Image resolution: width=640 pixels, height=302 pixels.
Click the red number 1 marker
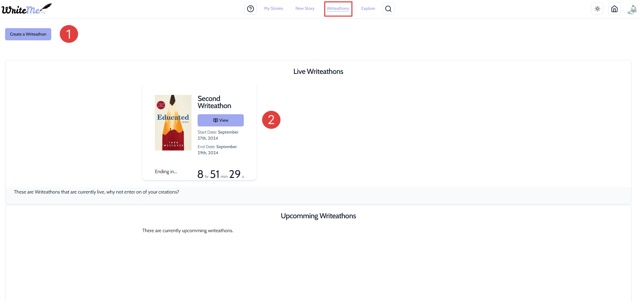pos(69,34)
